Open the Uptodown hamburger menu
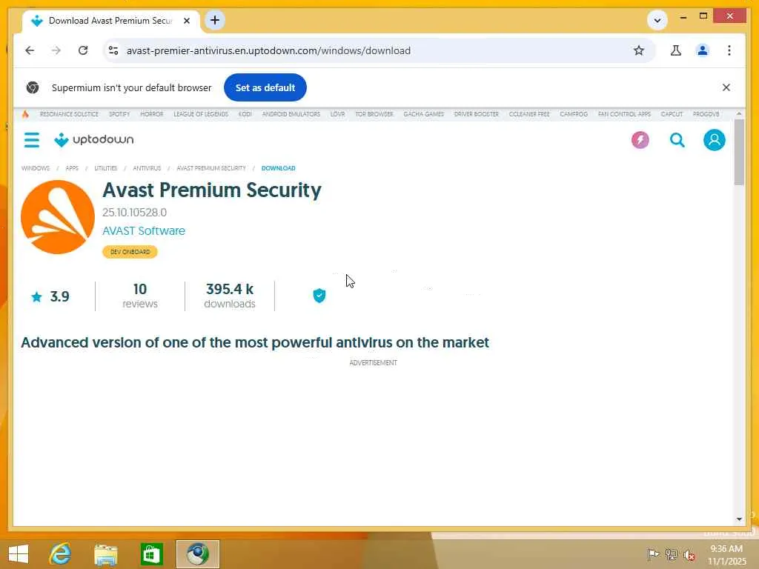Image resolution: width=759 pixels, height=569 pixels. pyautogui.click(x=31, y=140)
